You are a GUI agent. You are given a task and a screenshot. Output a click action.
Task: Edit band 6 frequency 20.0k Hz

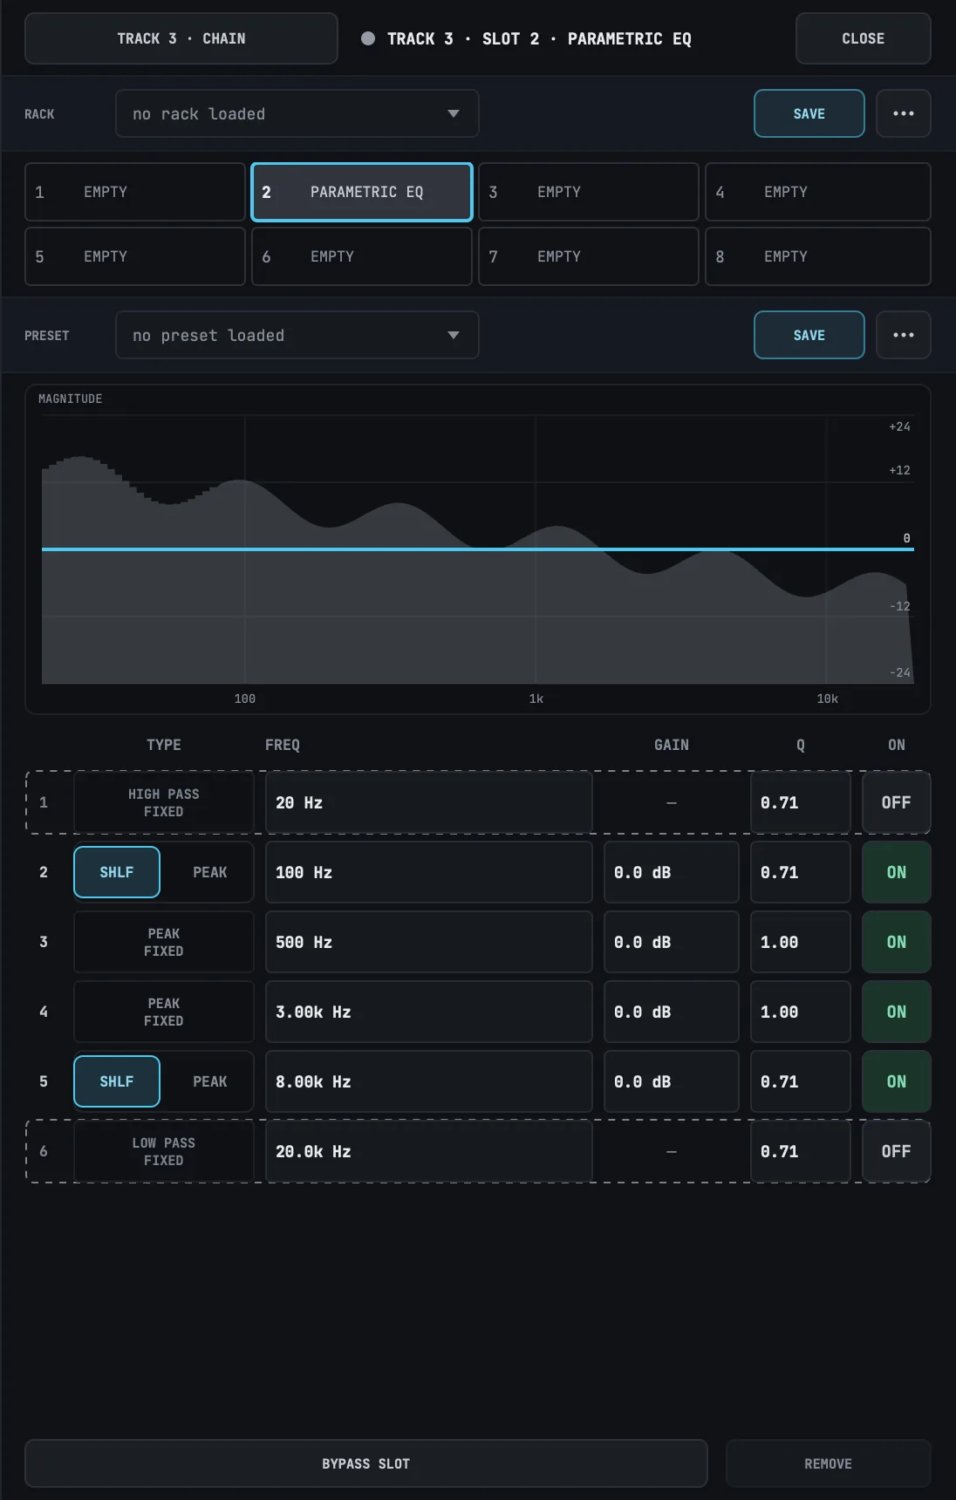coord(429,1151)
